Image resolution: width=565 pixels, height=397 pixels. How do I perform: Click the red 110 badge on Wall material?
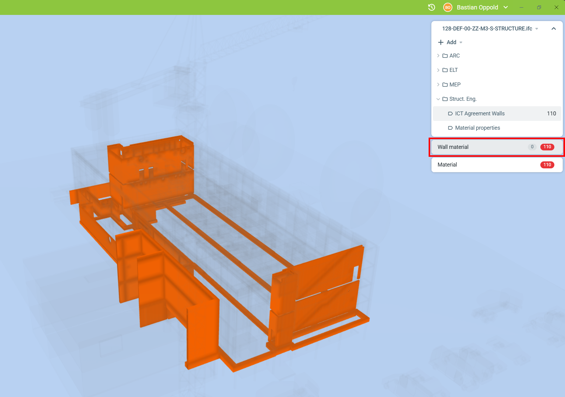click(547, 147)
